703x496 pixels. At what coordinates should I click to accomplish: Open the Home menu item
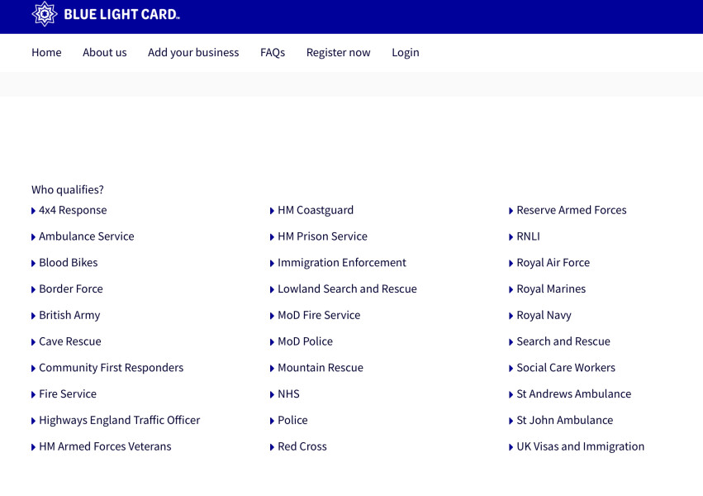coord(46,52)
